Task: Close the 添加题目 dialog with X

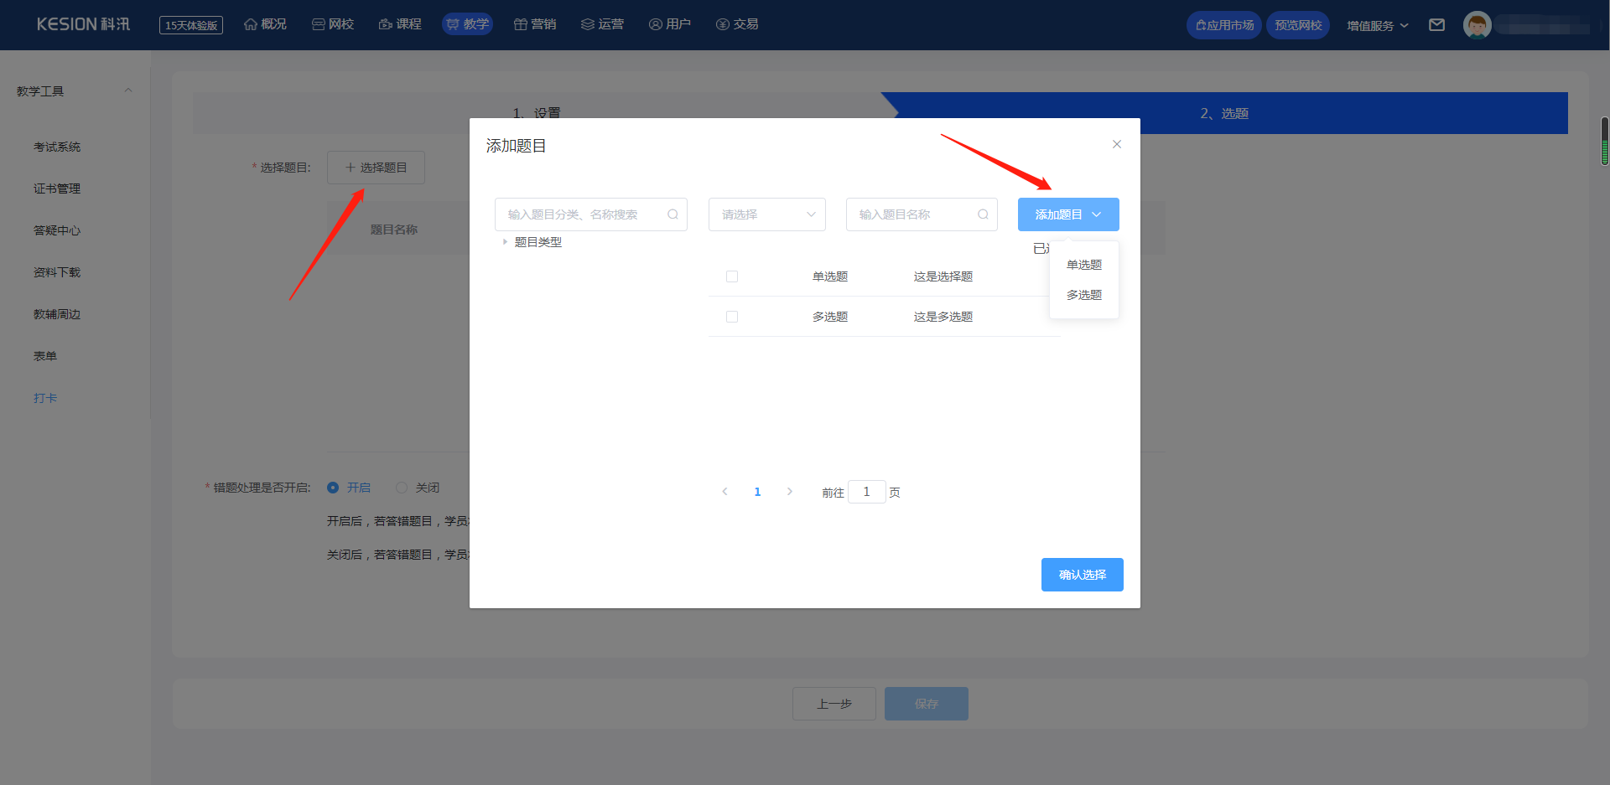Action: 1117,144
